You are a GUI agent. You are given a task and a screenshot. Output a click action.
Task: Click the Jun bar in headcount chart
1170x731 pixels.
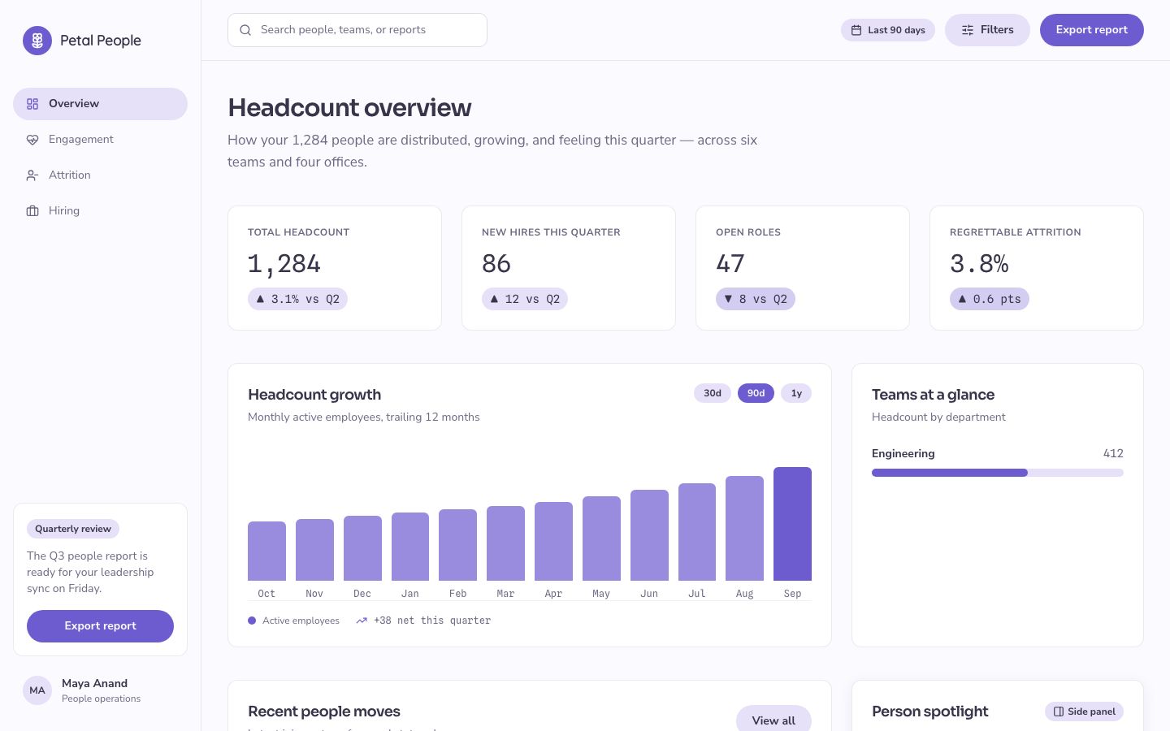click(649, 535)
